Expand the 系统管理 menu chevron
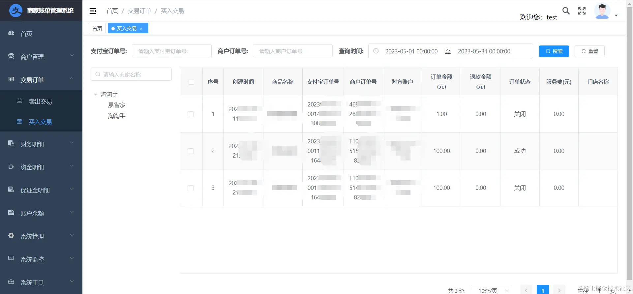 72,235
